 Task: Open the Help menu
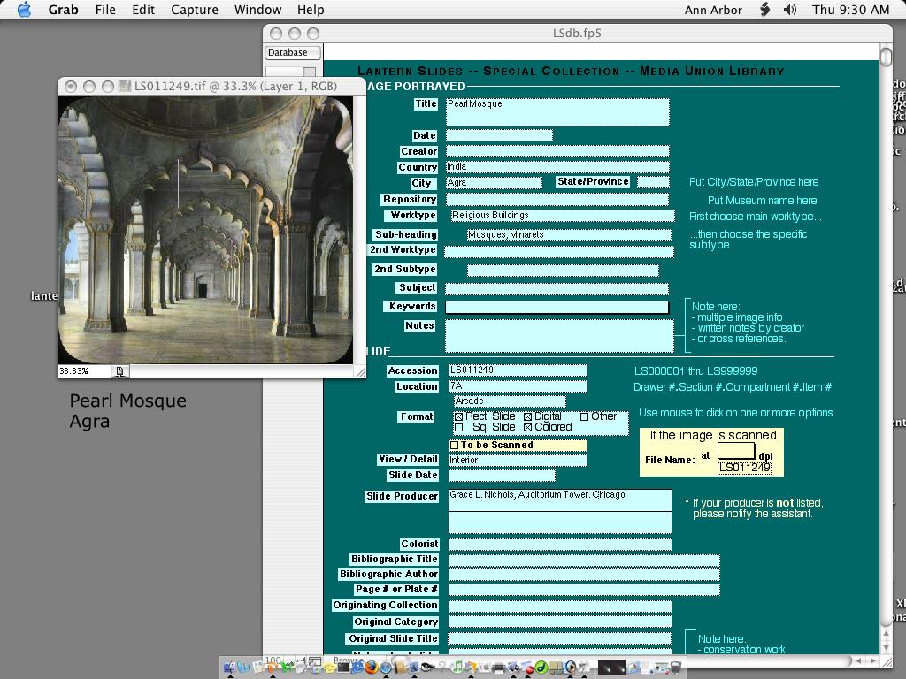pos(311,10)
